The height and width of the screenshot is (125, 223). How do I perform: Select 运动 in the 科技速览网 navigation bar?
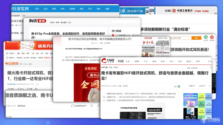(45, 9)
